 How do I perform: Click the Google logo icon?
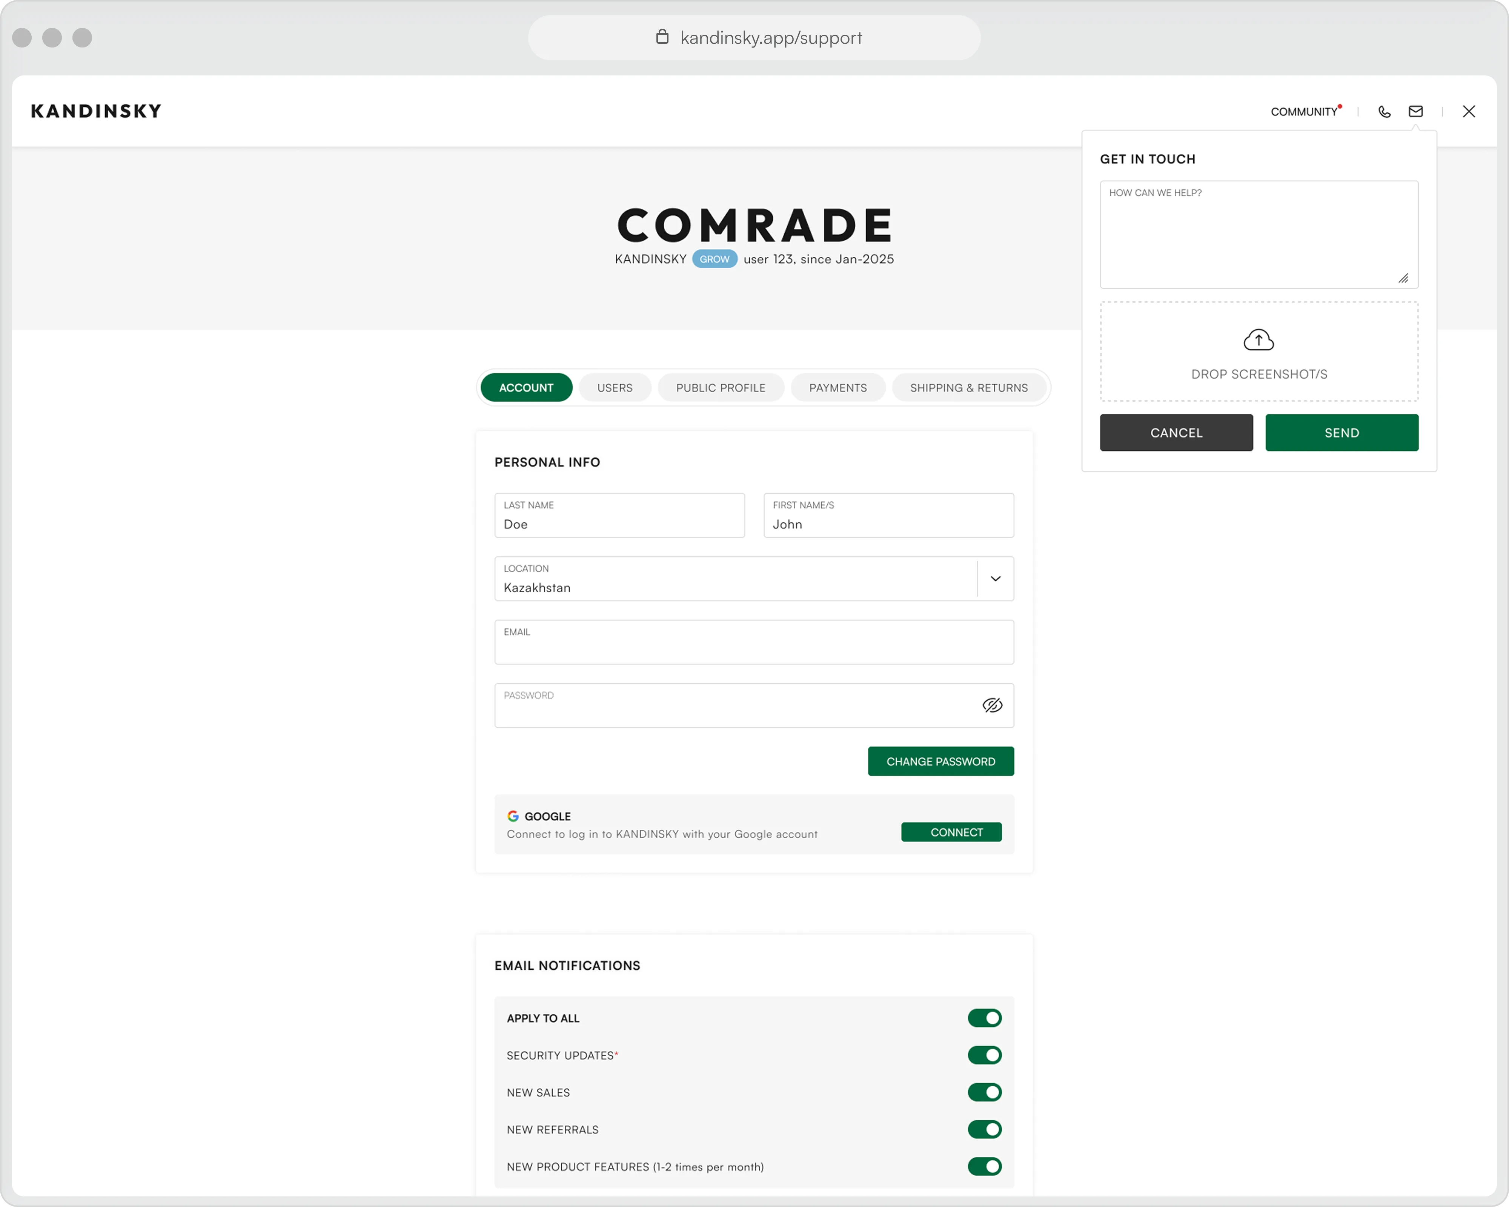click(513, 816)
